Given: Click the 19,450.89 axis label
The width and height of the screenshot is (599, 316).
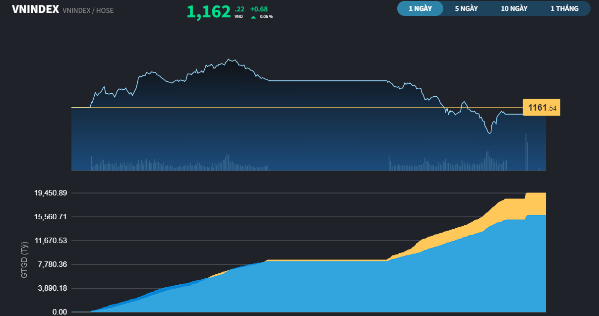Looking at the screenshot, I should point(51,193).
